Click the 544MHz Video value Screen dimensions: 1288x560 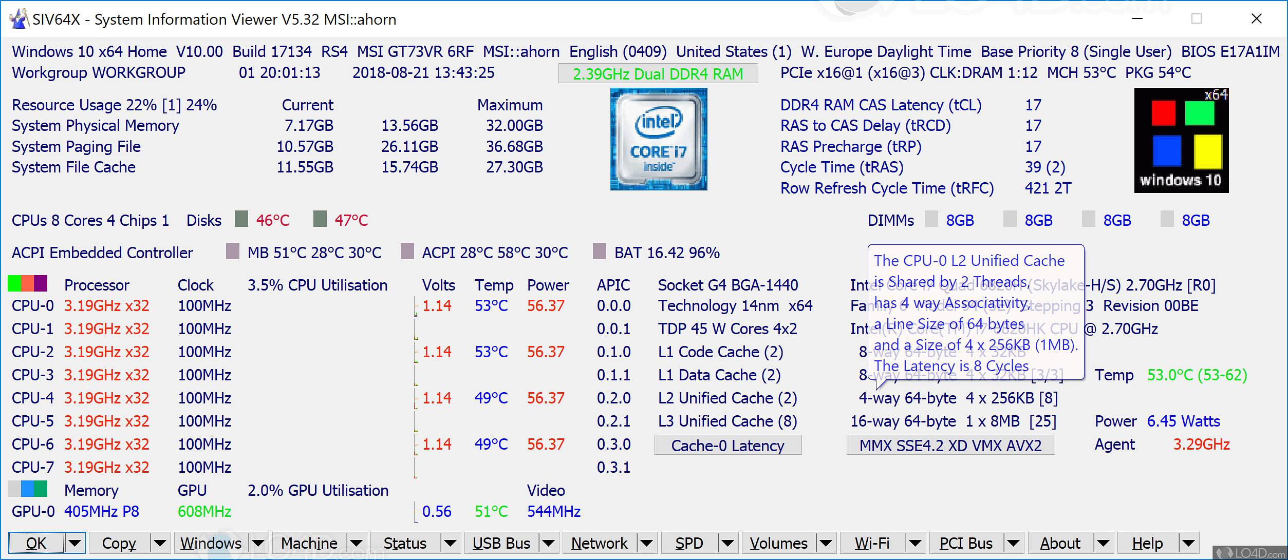click(554, 512)
